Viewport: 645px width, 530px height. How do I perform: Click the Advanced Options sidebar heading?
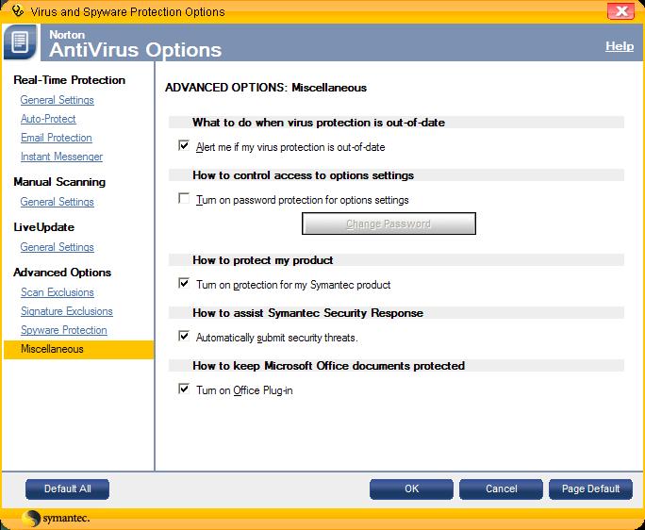[x=62, y=273]
